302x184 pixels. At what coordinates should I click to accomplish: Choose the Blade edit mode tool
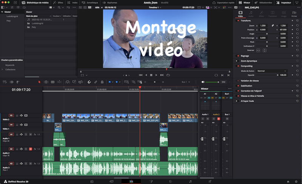(52, 82)
